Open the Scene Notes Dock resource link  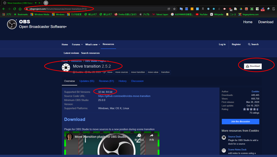(x=237, y=149)
